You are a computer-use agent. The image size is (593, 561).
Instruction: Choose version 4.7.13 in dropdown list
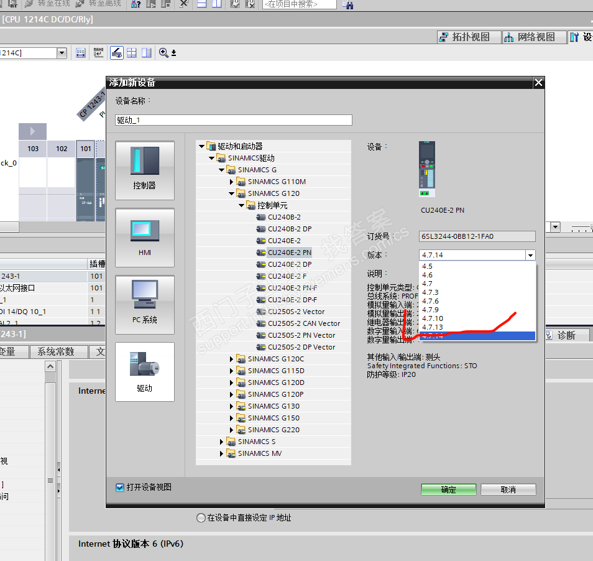477,327
